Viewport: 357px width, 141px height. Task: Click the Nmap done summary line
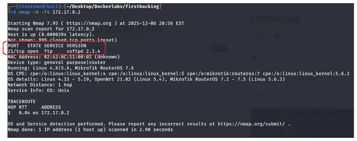tap(90, 130)
